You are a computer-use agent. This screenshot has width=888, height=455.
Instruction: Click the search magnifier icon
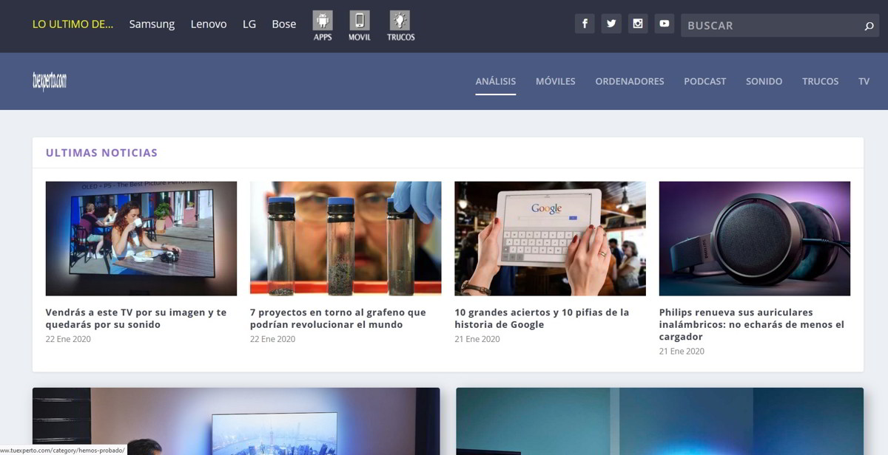tap(869, 26)
